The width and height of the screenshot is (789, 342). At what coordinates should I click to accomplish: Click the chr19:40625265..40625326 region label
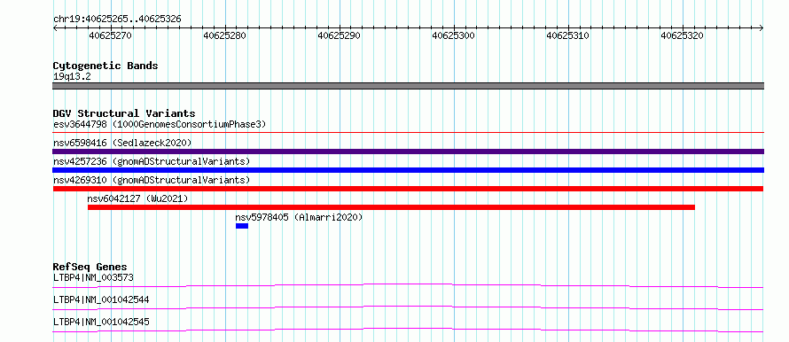[117, 19]
